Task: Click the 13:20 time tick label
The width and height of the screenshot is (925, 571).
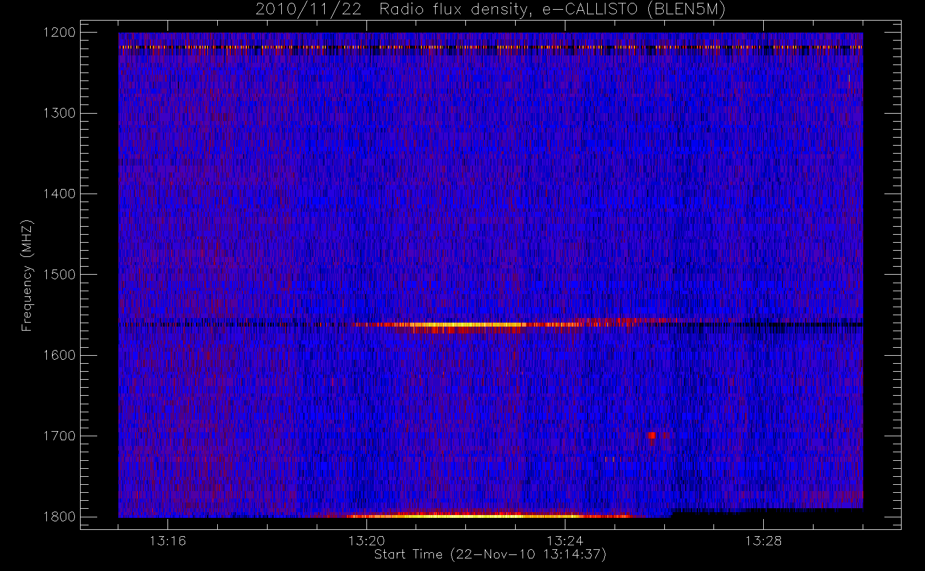Action: 366,541
